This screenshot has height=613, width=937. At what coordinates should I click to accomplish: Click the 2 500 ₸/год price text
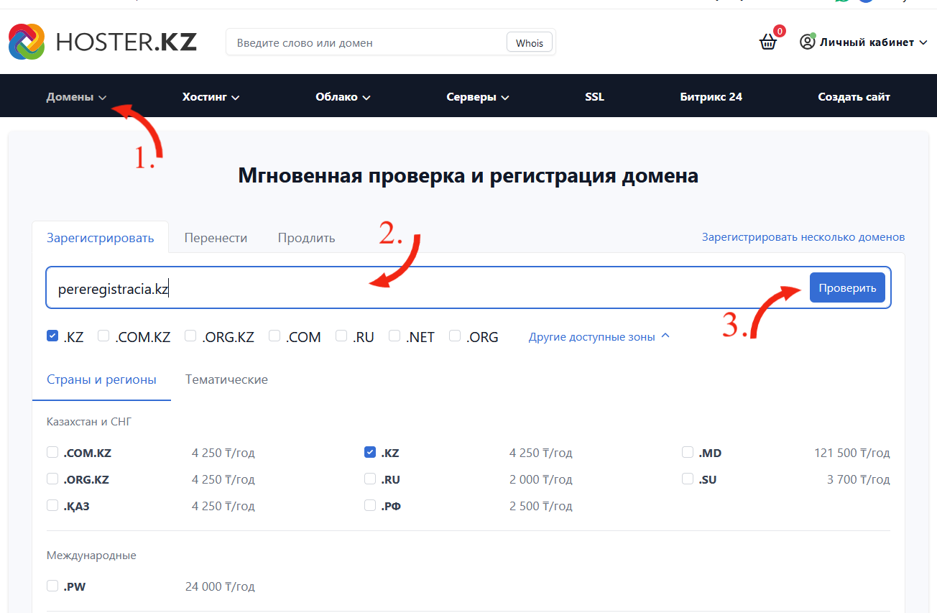tap(541, 506)
